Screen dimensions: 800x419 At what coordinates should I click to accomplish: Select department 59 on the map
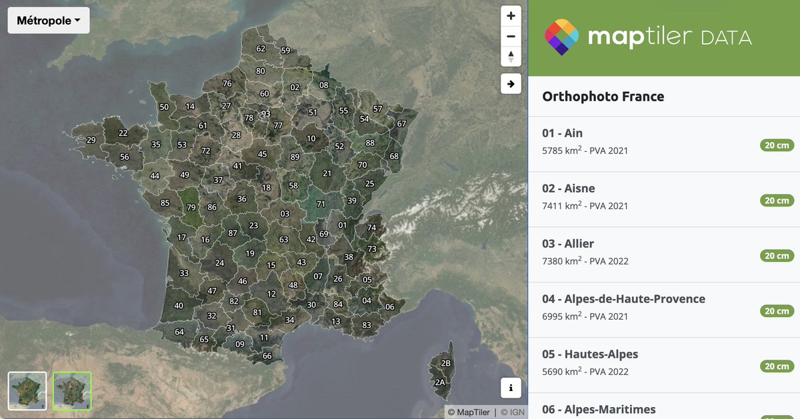click(x=285, y=51)
